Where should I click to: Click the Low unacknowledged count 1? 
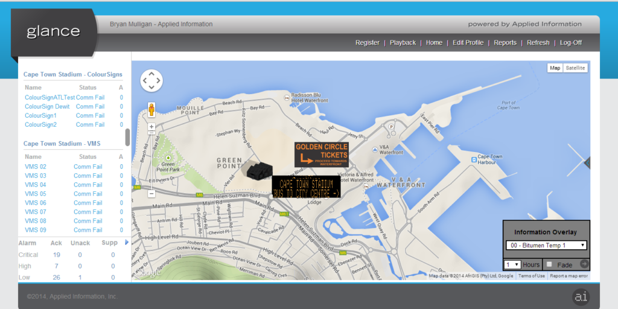point(80,278)
